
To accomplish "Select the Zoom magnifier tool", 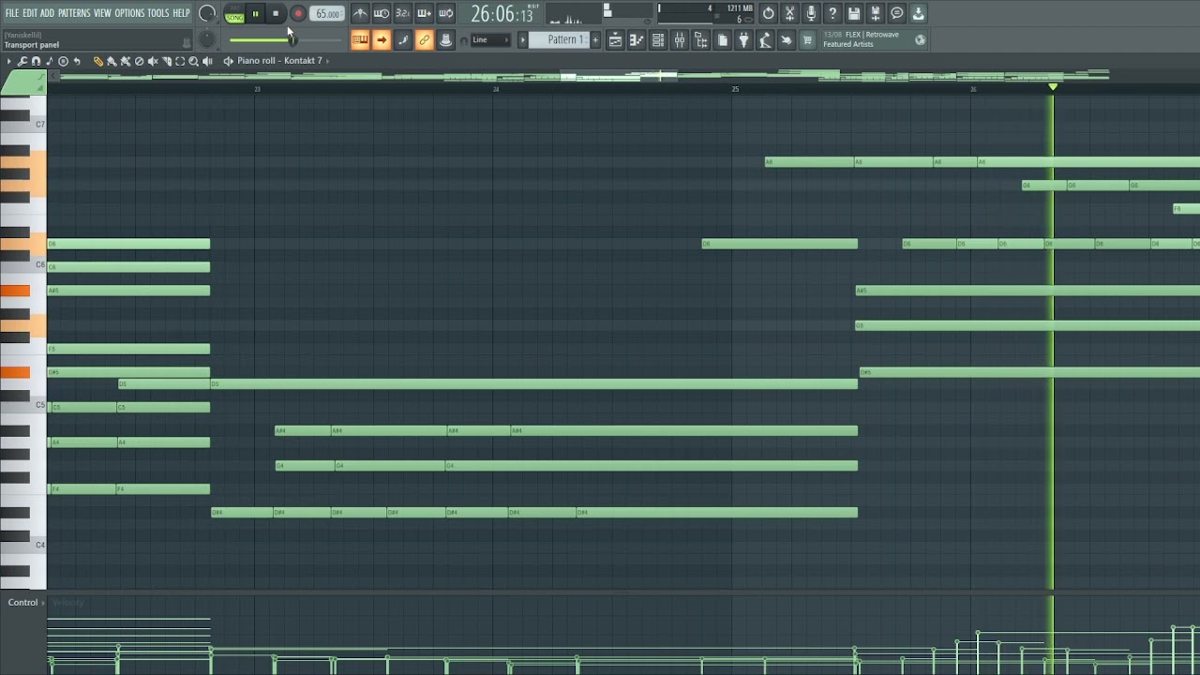I will coord(193,61).
